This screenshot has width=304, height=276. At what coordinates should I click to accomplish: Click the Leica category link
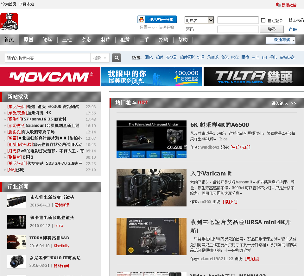[59, 226]
